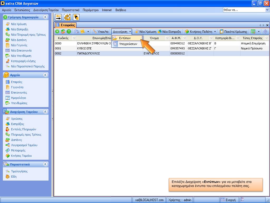Click the Μεταφορές icon in Διαχείριση Ταμείου
The width and height of the screenshot is (270, 203).
point(8,150)
